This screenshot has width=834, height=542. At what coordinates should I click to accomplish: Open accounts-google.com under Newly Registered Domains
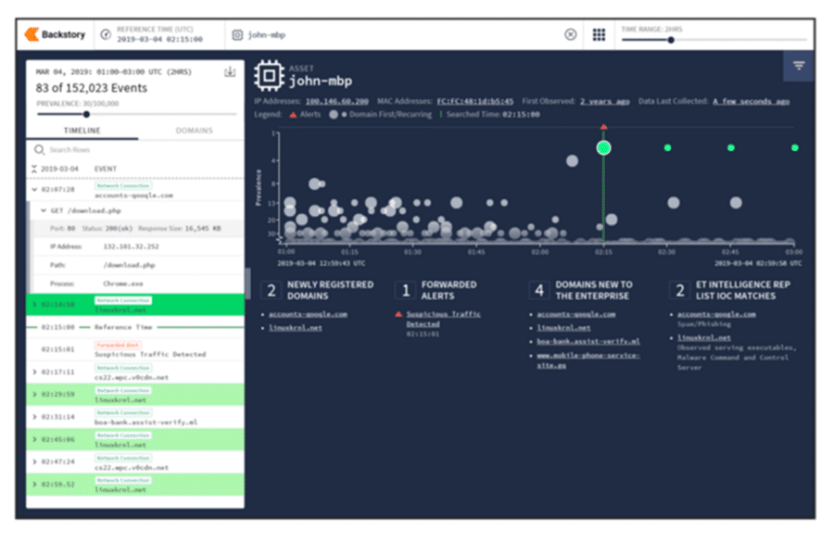308,314
